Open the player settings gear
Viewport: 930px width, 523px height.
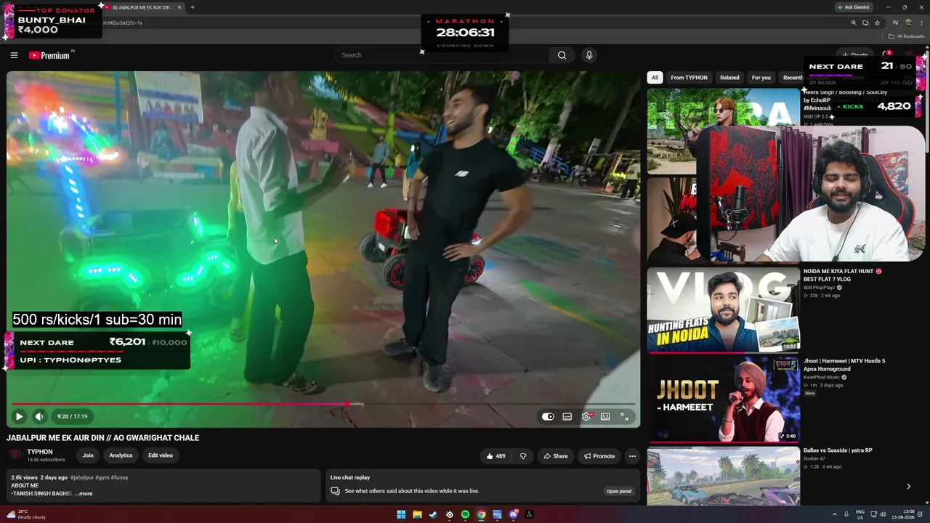tap(586, 416)
